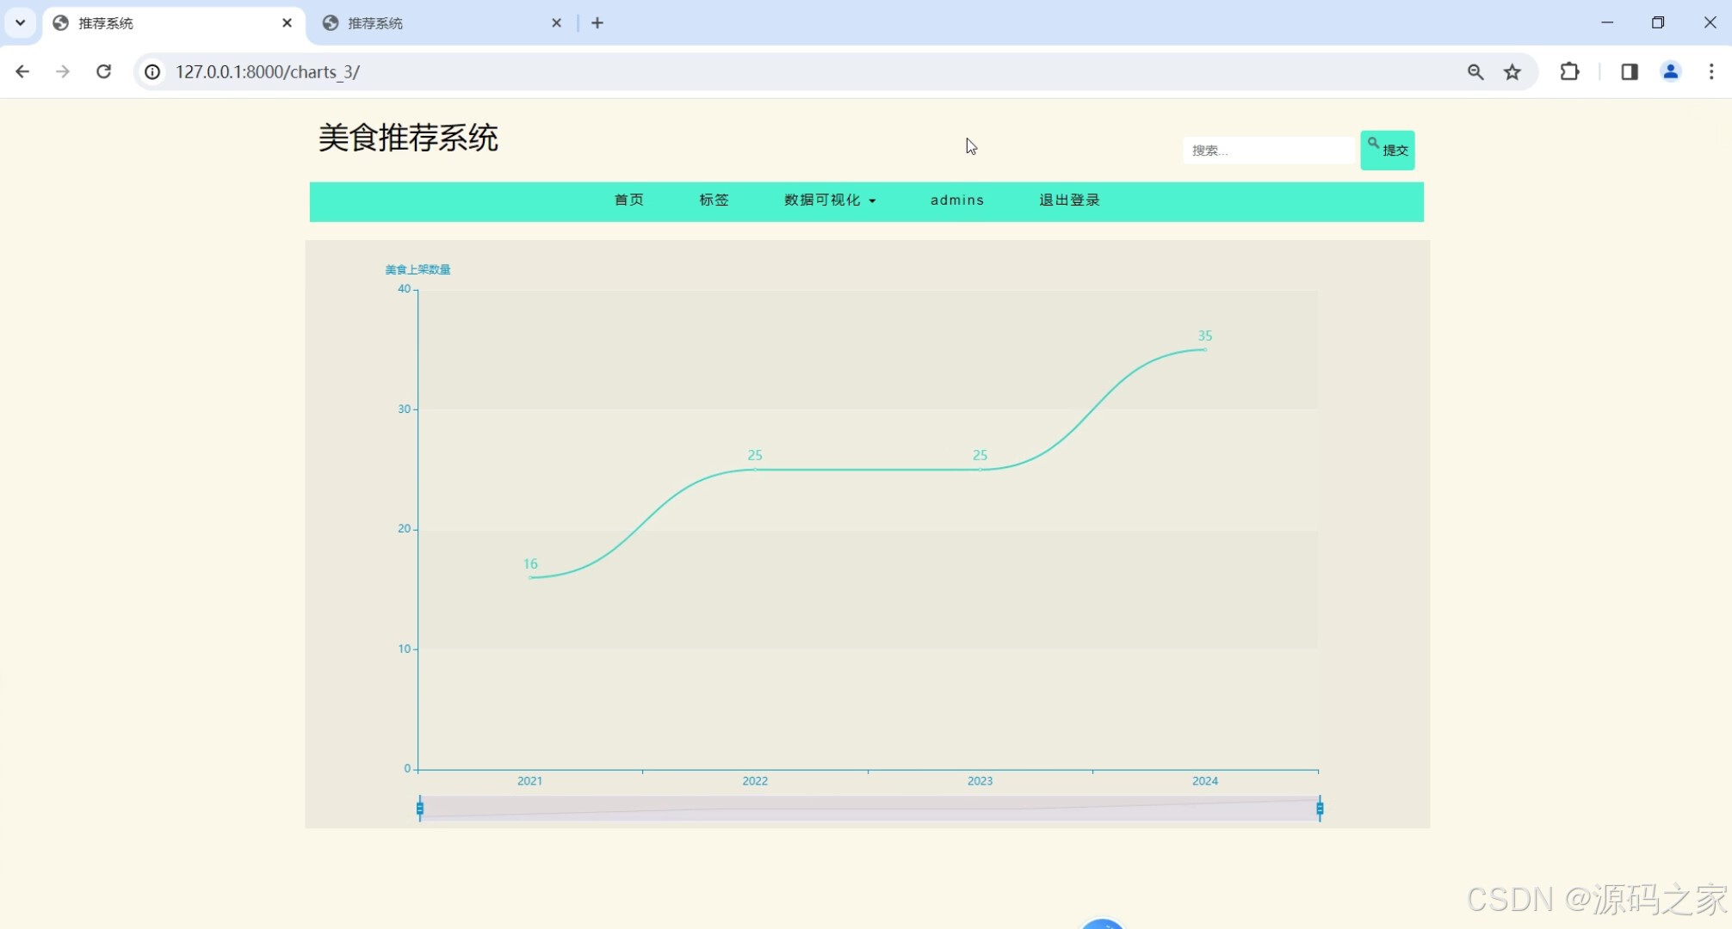Viewport: 1732px width, 929px height.
Task: Reload the current page
Action: pyautogui.click(x=103, y=71)
